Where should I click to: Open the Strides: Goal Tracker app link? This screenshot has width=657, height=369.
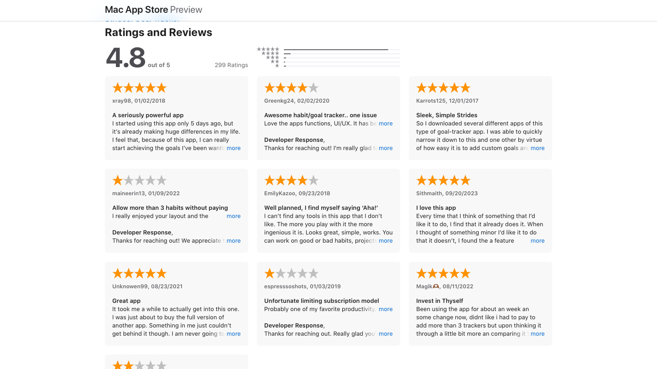pyautogui.click(x=142, y=19)
